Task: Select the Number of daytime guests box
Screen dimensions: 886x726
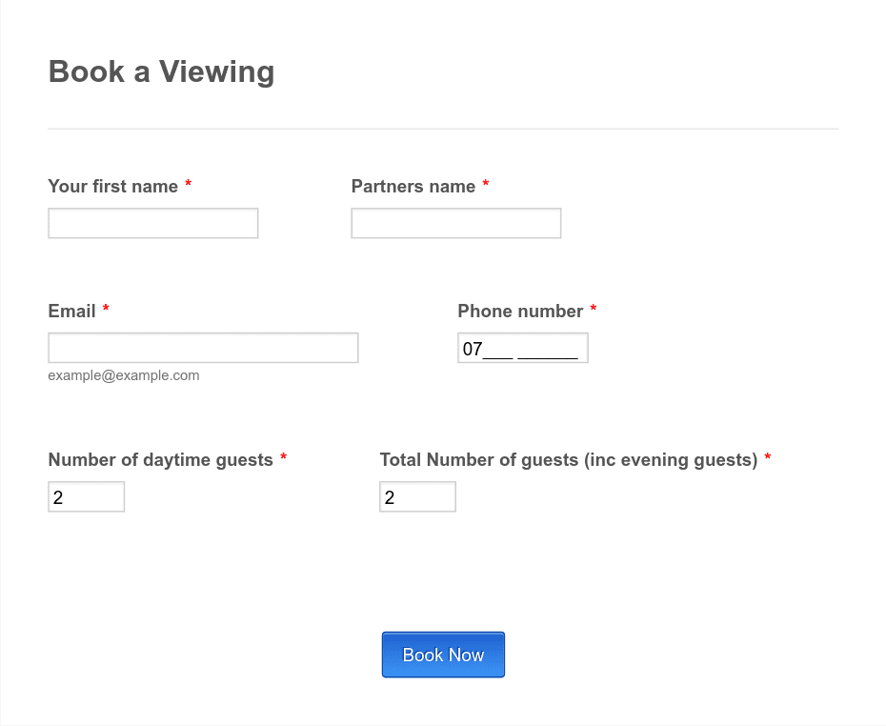Action: point(87,496)
